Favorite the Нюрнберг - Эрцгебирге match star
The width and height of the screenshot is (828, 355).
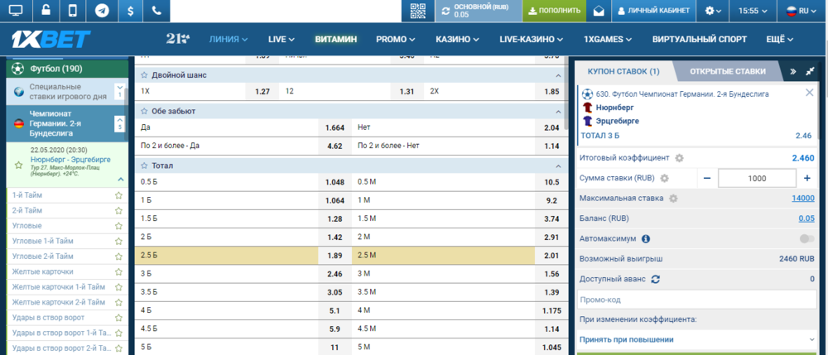[x=18, y=166]
